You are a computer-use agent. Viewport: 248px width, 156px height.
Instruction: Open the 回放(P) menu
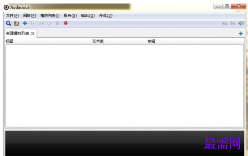coord(29,16)
